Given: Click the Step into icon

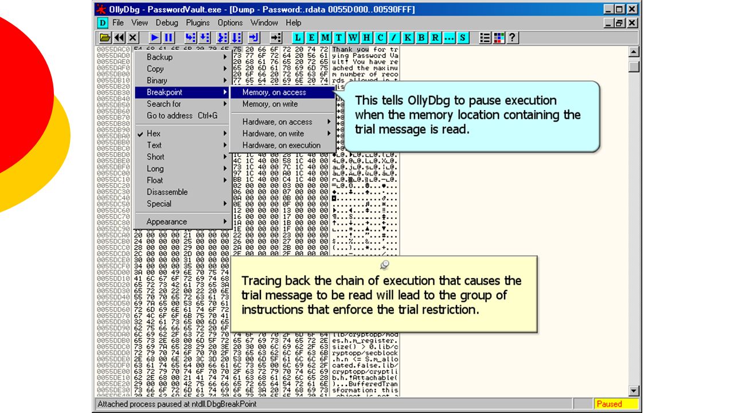Looking at the screenshot, I should (191, 38).
